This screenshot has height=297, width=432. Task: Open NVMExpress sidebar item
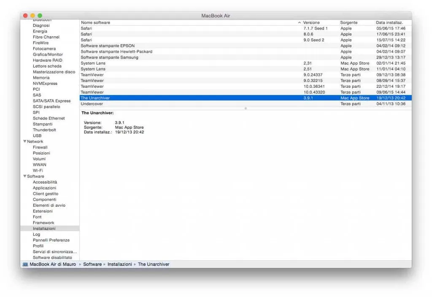45,83
